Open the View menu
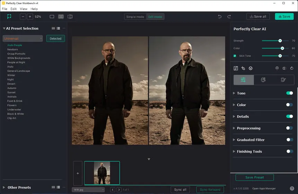This screenshot has height=194, width=298. tap(24, 9)
